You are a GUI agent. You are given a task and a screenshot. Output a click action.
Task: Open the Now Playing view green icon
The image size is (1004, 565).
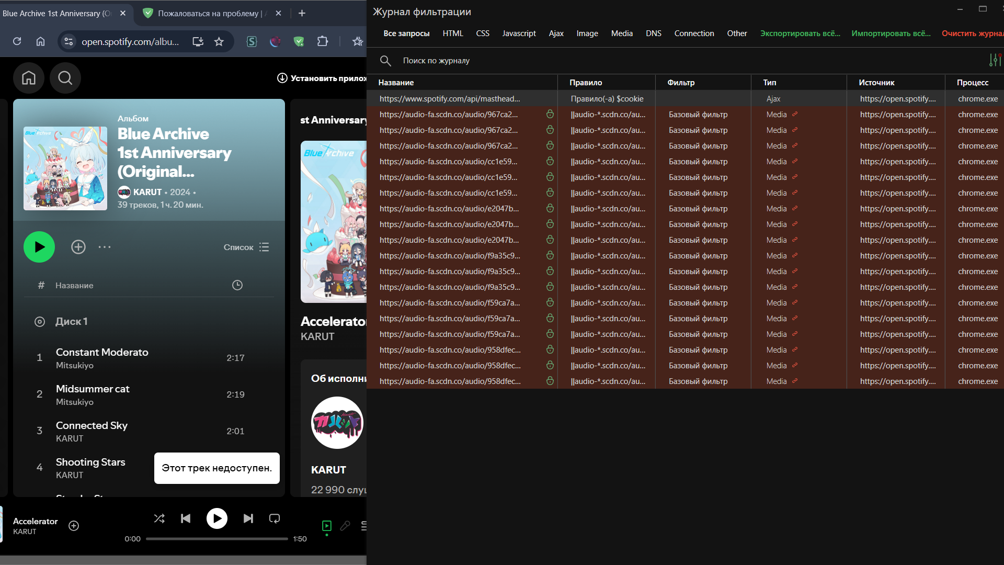click(x=327, y=526)
